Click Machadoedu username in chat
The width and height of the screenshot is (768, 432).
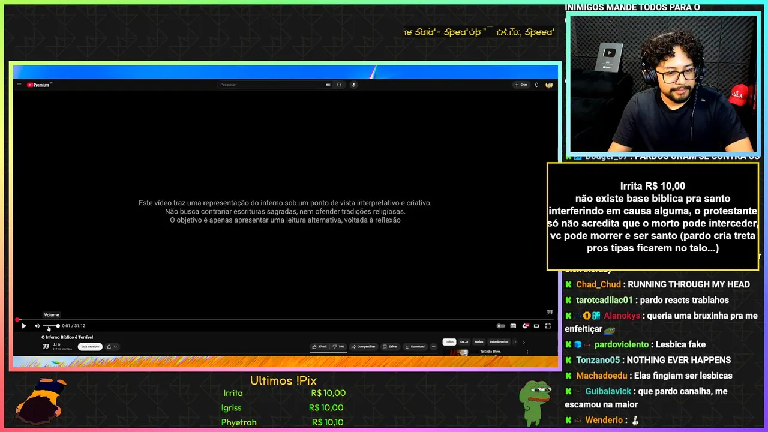pyautogui.click(x=601, y=376)
